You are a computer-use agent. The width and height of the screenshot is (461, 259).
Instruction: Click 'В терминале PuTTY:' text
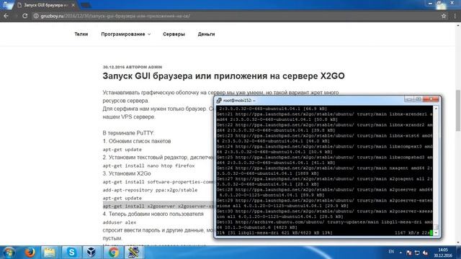click(x=128, y=133)
